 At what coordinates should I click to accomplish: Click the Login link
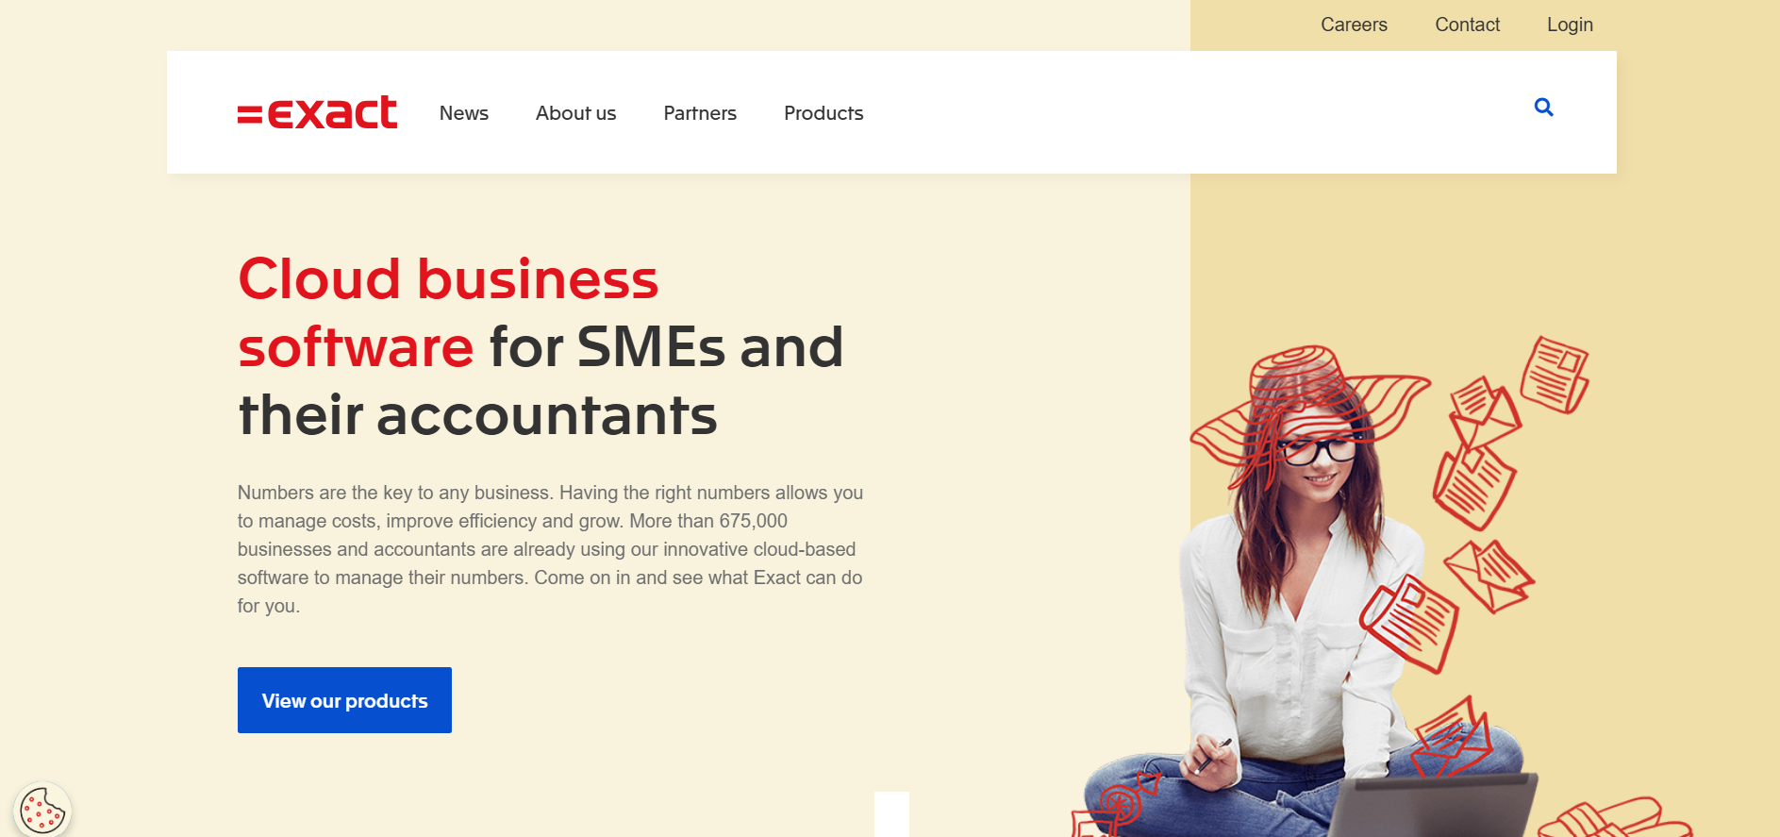click(1570, 25)
